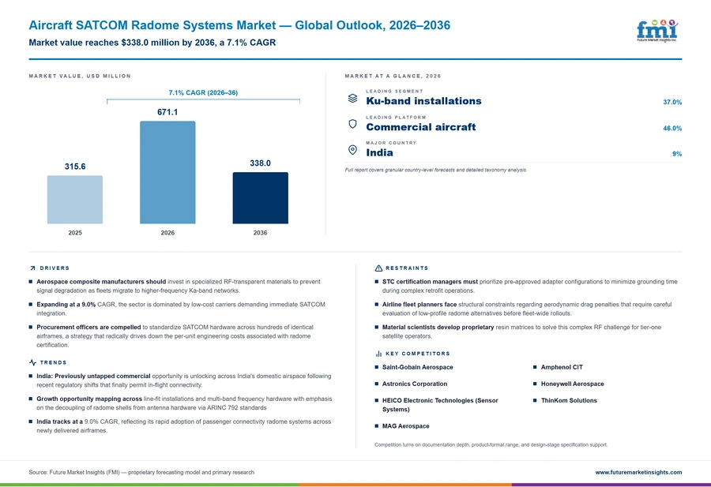Viewport: 711px width, 487px height.
Task: Click the layers icon beside Ku-band installations
Action: point(352,99)
